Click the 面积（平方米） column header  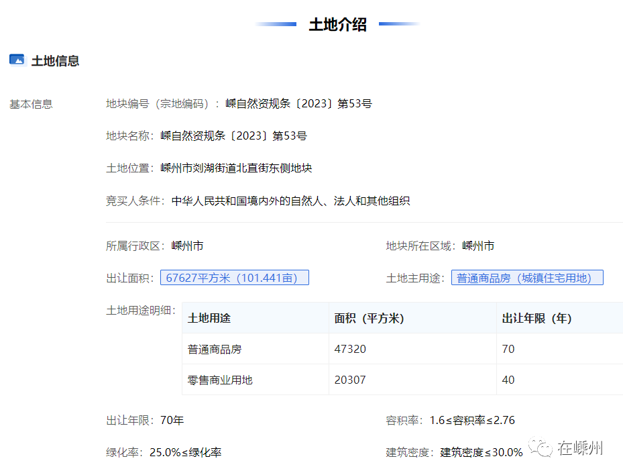[x=370, y=318]
